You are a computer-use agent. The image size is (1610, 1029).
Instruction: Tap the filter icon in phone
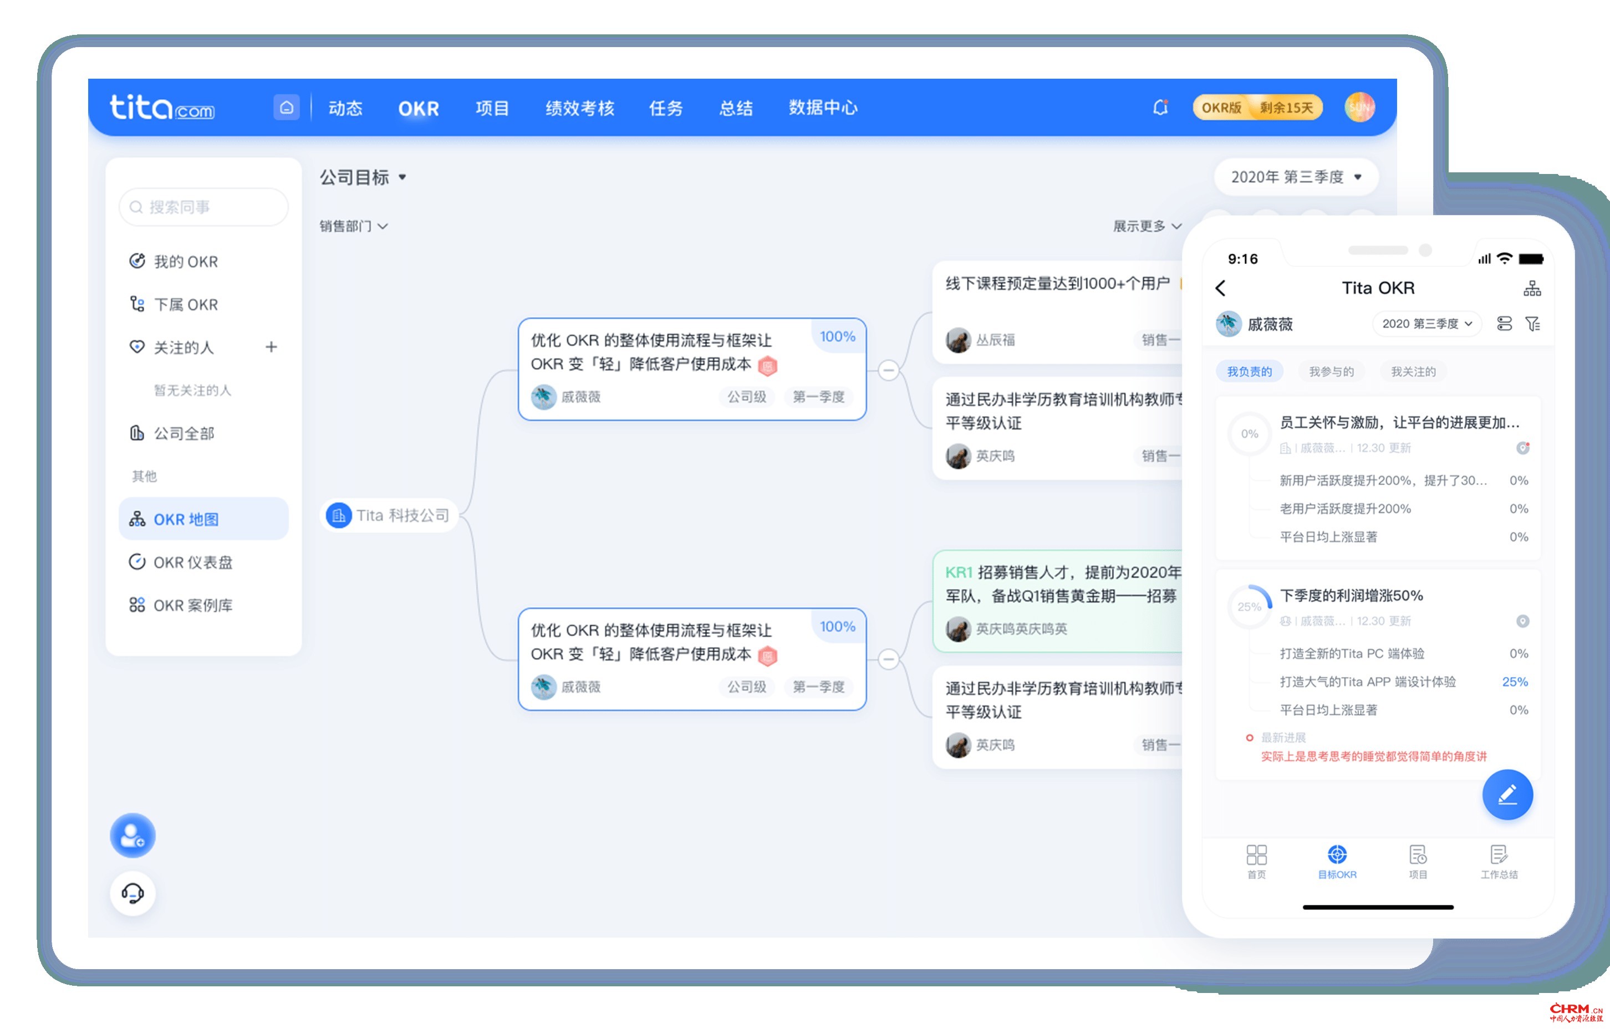pyautogui.click(x=1532, y=324)
